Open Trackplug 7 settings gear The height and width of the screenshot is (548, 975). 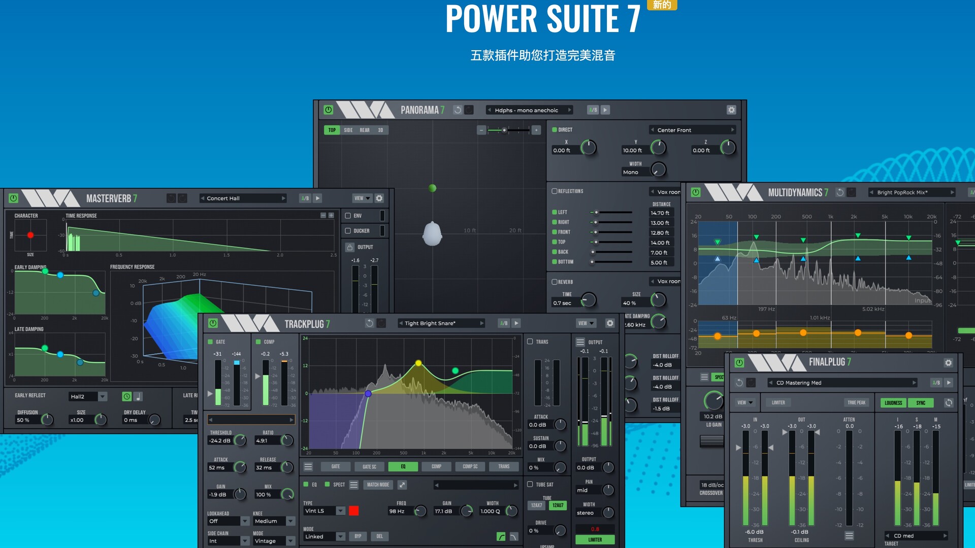coord(610,323)
